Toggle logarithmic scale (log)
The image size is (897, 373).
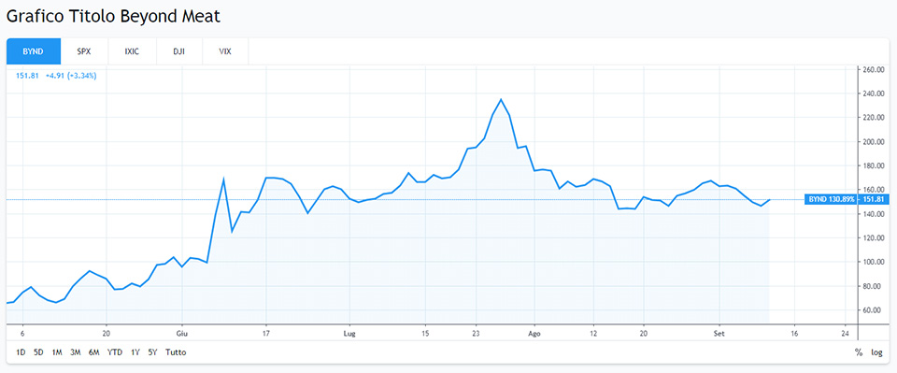[x=876, y=352]
